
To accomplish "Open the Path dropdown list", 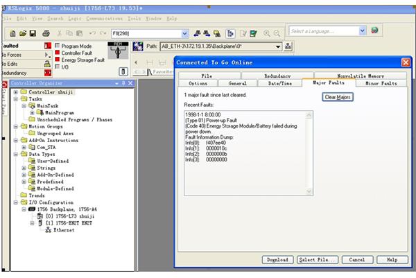I will coord(278,46).
